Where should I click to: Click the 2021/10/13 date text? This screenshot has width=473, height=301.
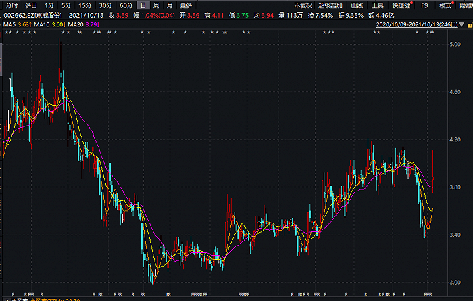[x=86, y=16]
